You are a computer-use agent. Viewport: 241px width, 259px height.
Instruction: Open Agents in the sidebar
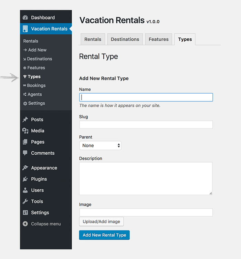click(x=35, y=94)
